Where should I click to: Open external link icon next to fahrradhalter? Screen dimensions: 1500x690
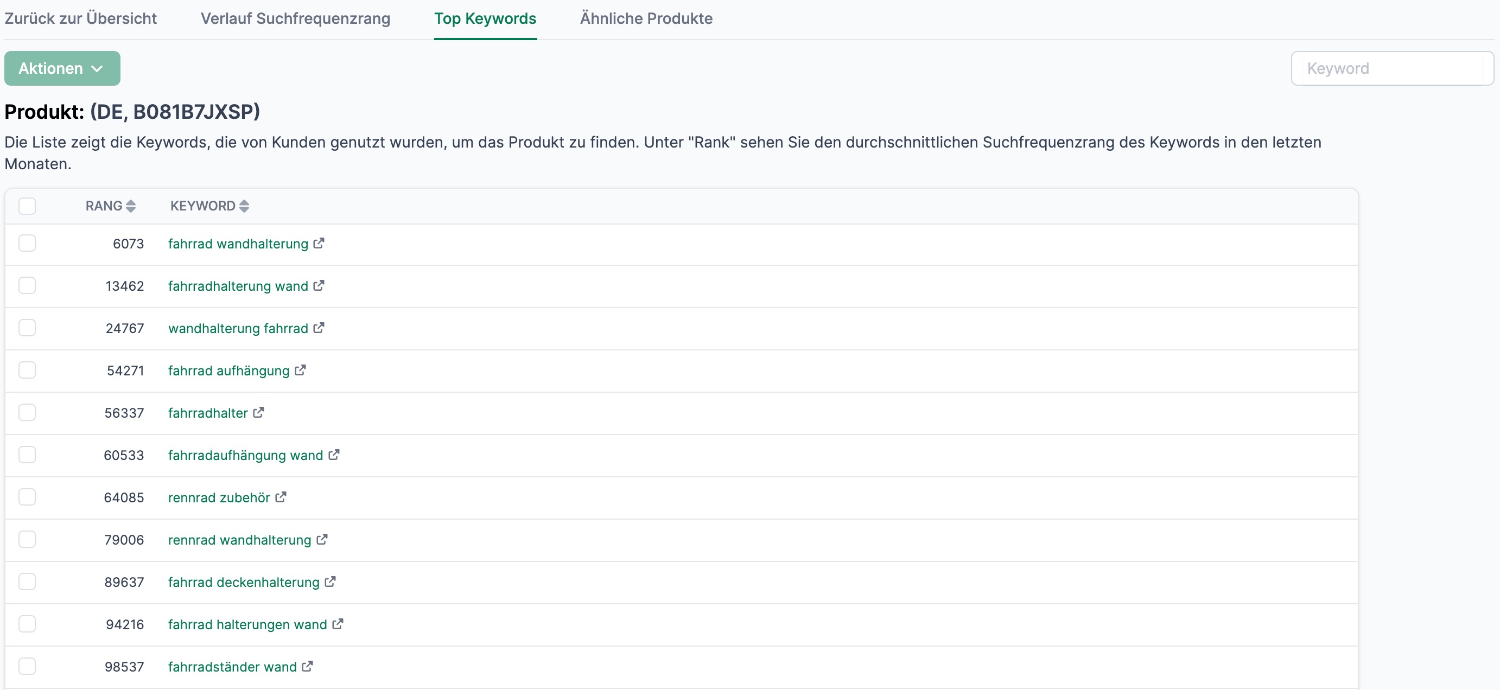258,412
